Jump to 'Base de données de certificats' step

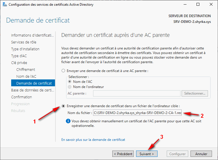[x=32, y=90]
